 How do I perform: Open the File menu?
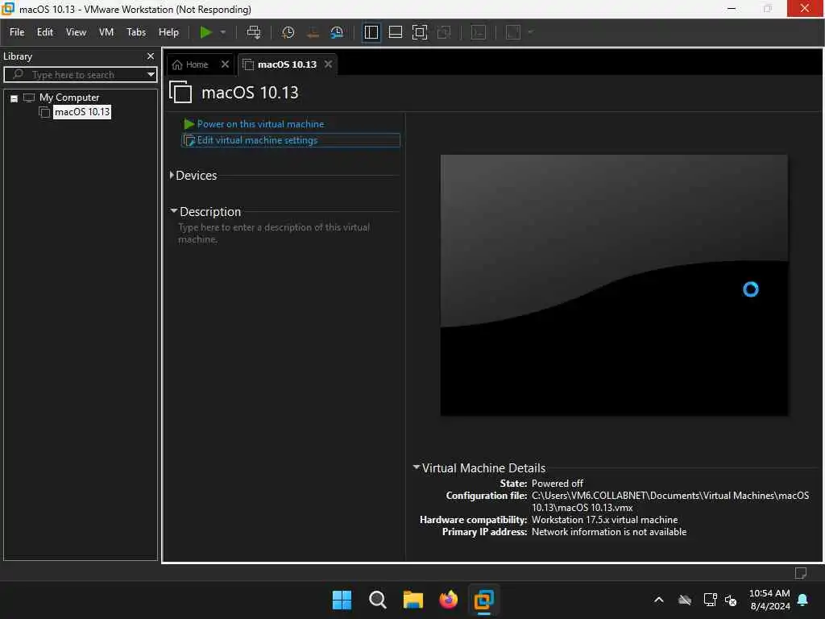[17, 32]
